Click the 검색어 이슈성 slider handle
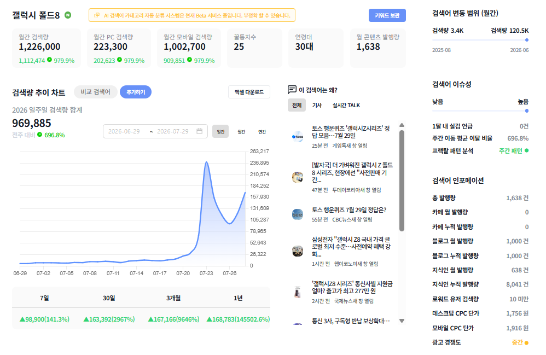546x355 pixels. (x=526, y=110)
